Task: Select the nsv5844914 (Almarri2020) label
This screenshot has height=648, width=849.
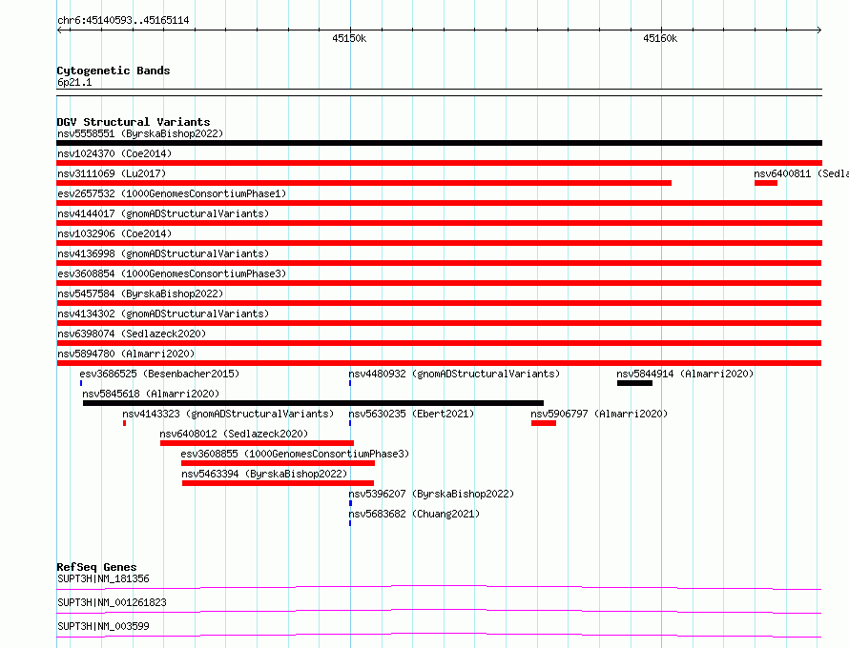Action: click(x=685, y=374)
